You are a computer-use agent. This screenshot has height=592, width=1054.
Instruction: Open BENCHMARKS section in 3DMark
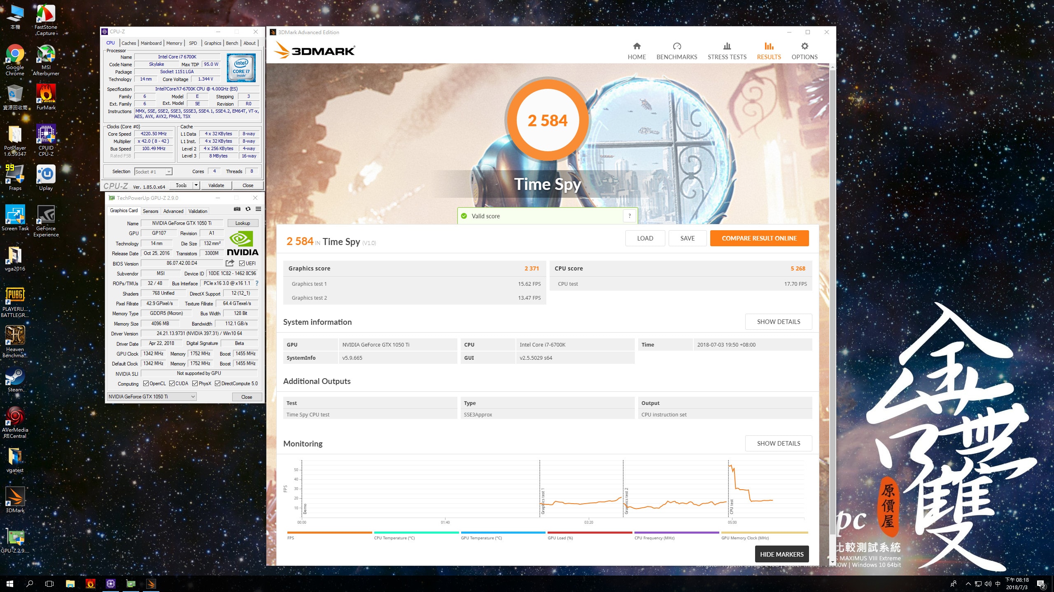point(676,51)
